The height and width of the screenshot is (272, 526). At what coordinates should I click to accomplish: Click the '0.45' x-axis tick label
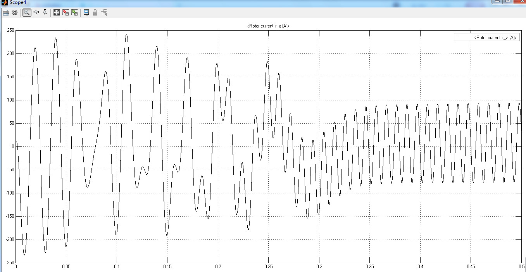(471, 267)
